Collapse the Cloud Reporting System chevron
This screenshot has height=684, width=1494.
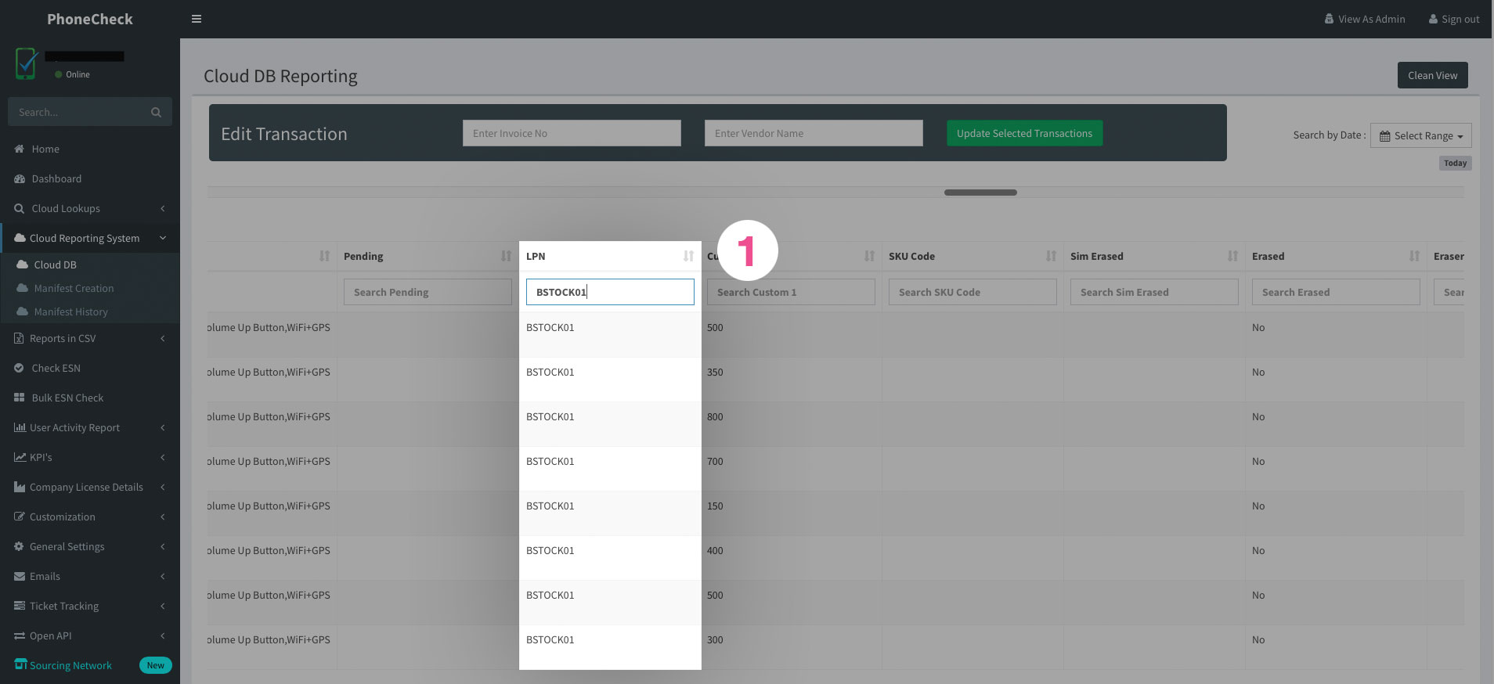(162, 238)
